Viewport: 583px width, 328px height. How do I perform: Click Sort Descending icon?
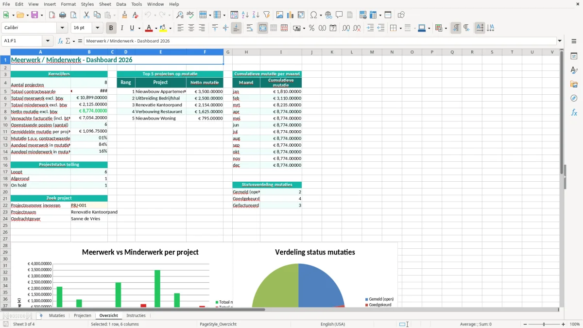coord(256,15)
